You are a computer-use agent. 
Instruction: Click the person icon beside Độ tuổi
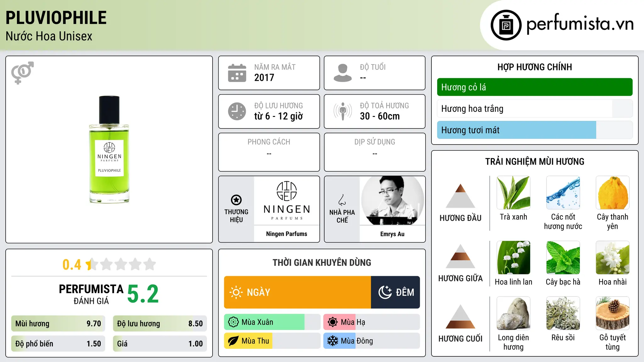pos(343,73)
